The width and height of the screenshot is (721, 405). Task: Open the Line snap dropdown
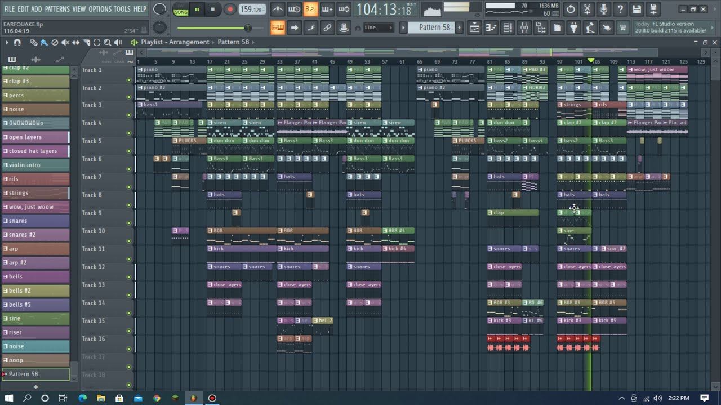[x=379, y=28]
